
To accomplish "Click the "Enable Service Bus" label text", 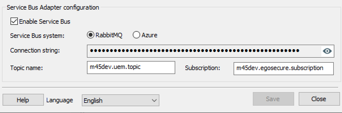I will [x=45, y=21].
